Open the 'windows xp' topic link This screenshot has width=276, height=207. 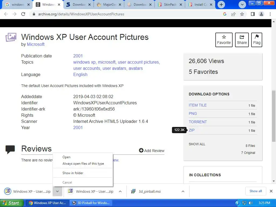point(84,62)
